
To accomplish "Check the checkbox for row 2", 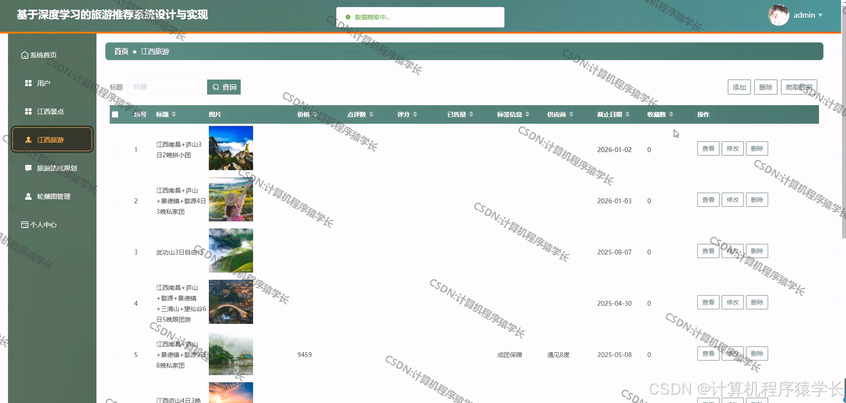I will [115, 201].
